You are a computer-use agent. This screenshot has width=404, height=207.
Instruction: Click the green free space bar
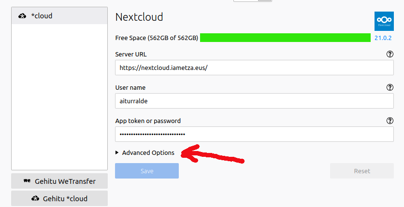point(285,38)
